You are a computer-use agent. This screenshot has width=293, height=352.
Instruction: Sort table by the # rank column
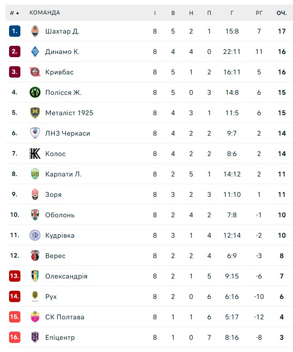(x=14, y=13)
